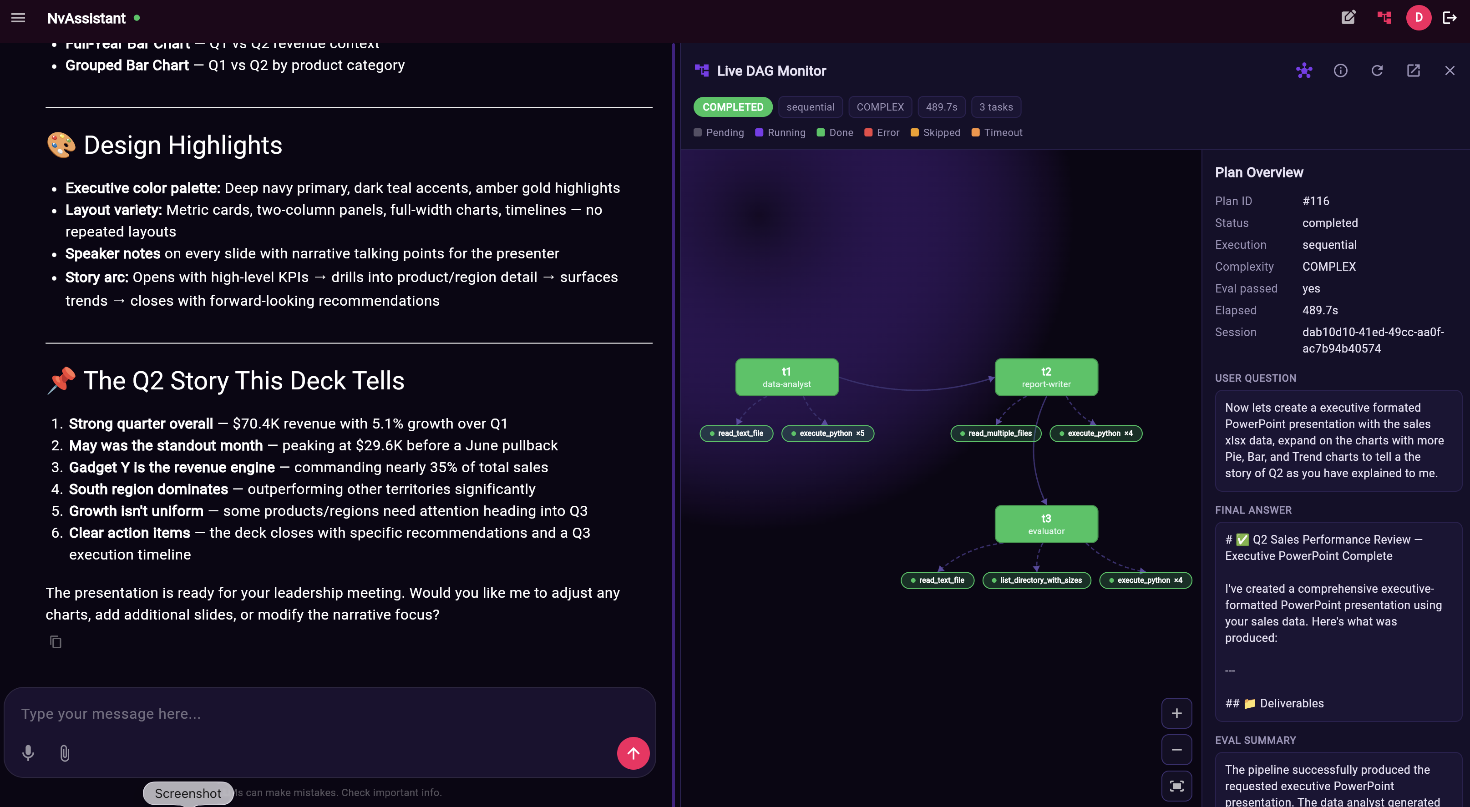
Task: Click the COMPLETED status badge
Action: point(733,107)
